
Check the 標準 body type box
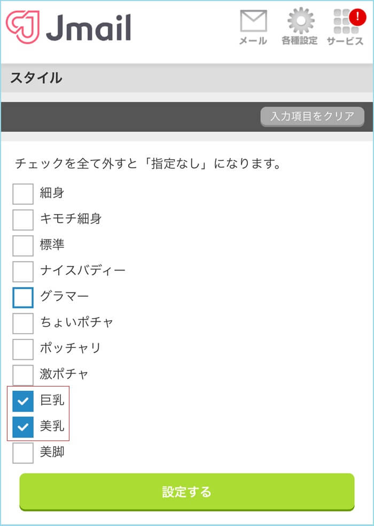pyautogui.click(x=22, y=245)
